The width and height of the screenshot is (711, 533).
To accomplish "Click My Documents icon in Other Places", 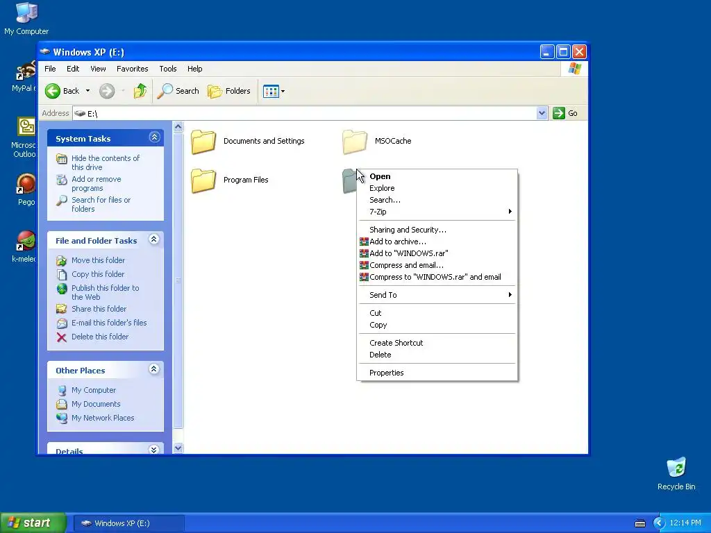I will point(62,405).
